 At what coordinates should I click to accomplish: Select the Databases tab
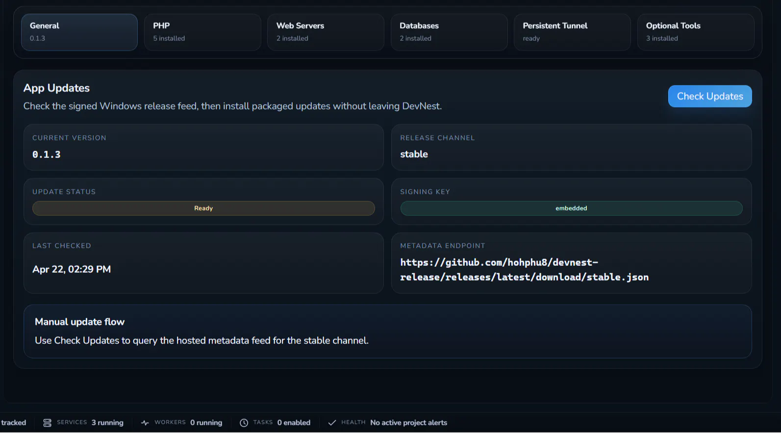pos(449,32)
